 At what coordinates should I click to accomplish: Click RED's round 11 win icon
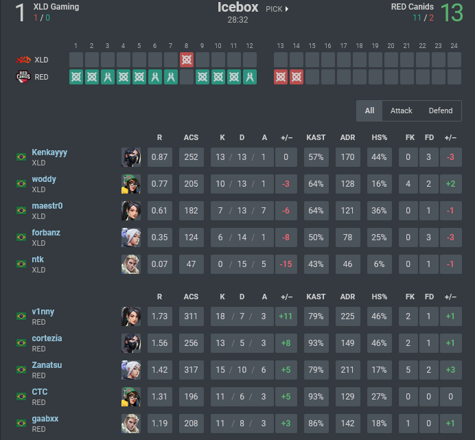(x=234, y=77)
